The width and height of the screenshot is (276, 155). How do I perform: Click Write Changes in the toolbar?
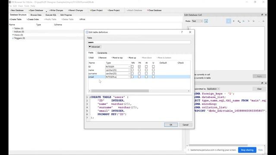56,10
